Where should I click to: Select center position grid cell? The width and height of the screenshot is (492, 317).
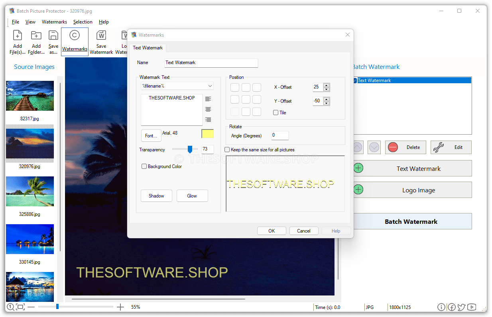tap(246, 99)
